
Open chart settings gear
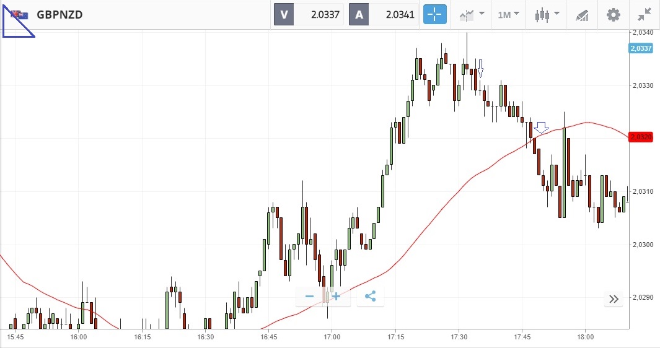click(613, 14)
